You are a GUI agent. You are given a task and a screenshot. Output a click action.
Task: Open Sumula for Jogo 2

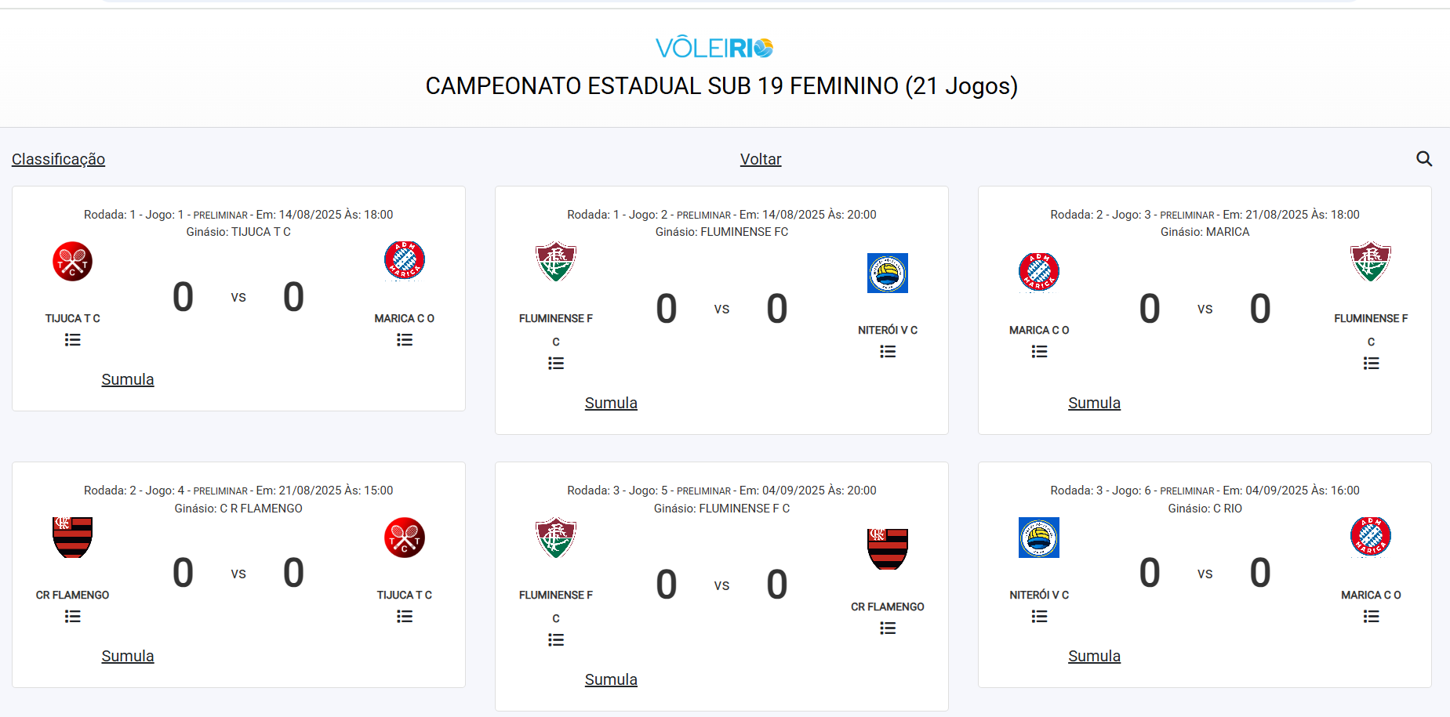pyautogui.click(x=611, y=404)
